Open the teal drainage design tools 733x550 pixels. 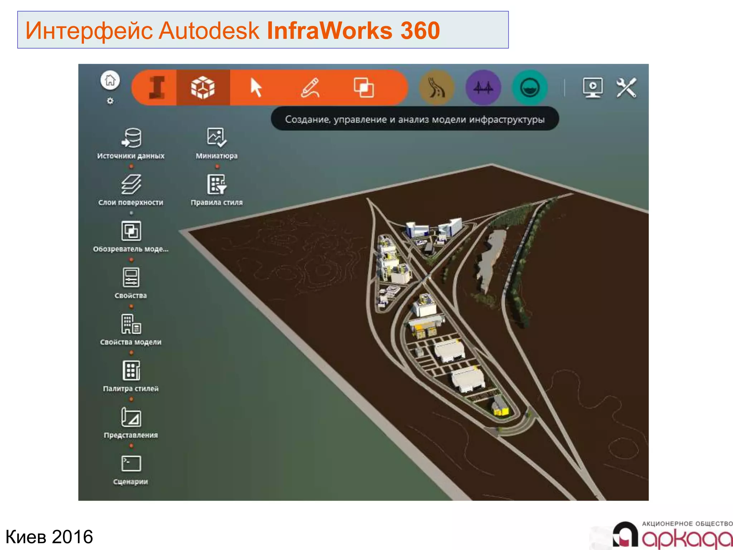tap(530, 87)
